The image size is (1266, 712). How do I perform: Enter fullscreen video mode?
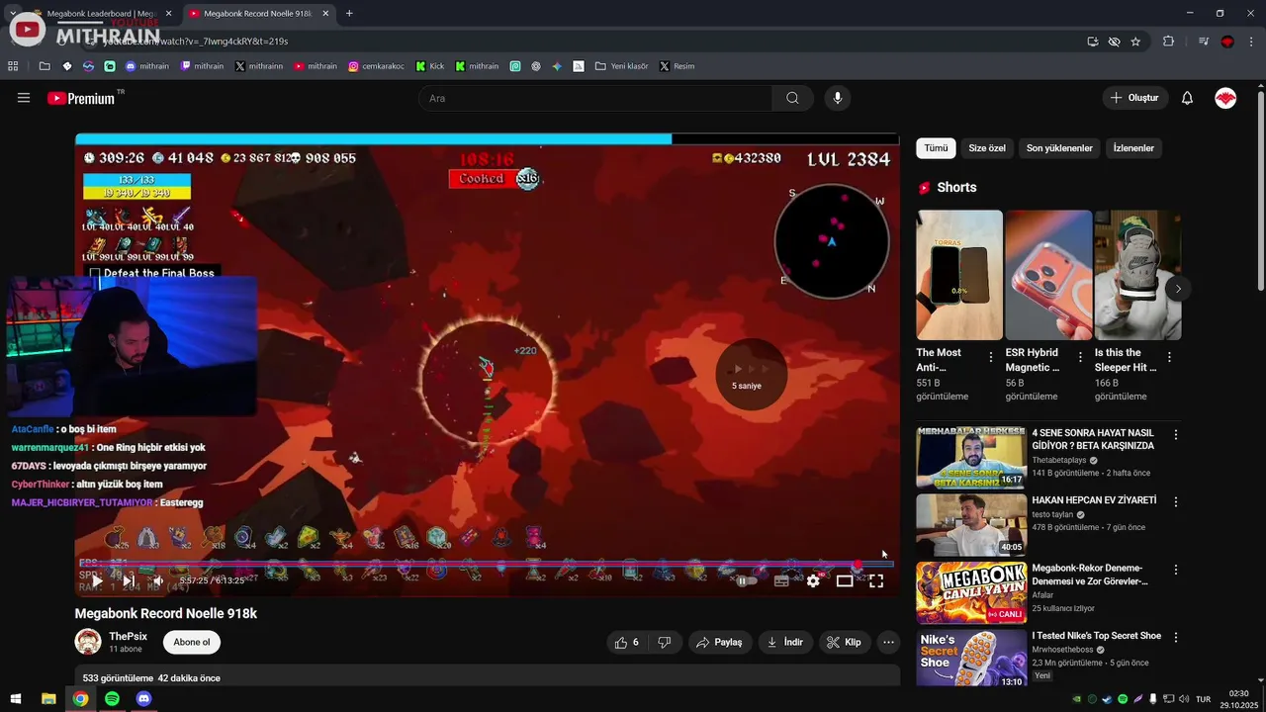[876, 581]
